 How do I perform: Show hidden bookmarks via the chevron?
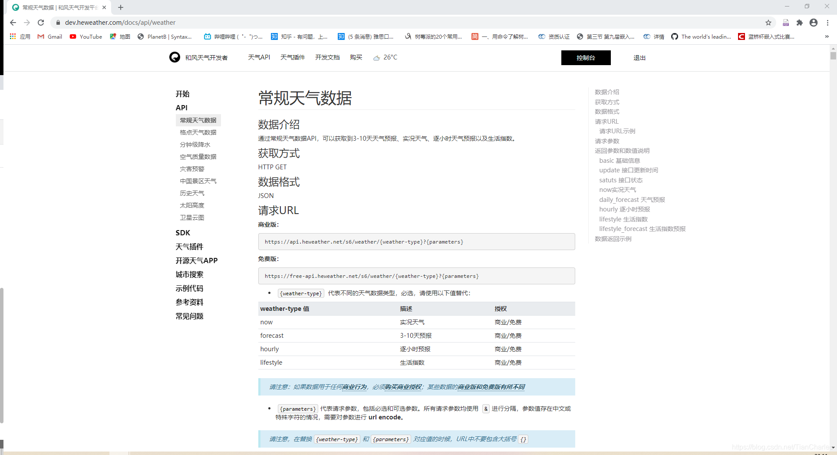827,36
